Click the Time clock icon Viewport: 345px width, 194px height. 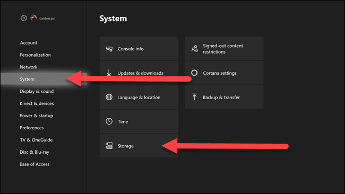click(109, 121)
